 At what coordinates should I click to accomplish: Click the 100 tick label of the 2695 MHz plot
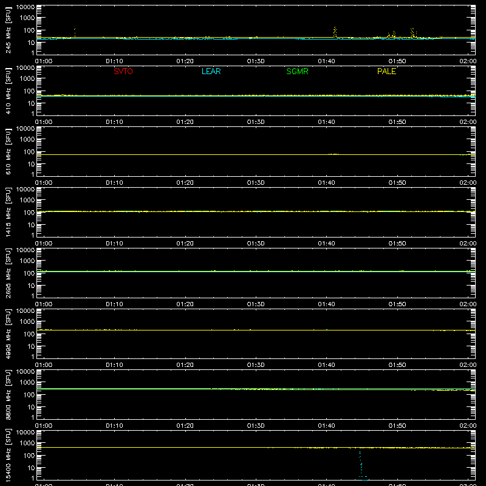[x=29, y=273]
